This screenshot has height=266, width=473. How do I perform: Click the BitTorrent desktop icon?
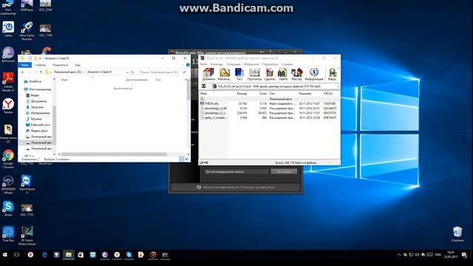tap(8, 55)
